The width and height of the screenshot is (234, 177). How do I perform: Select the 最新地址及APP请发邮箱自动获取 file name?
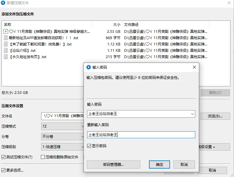tap(44, 38)
